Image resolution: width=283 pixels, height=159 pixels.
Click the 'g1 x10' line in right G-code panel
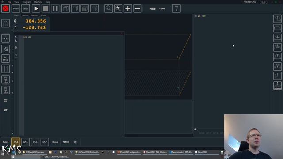pyautogui.click(x=202, y=16)
